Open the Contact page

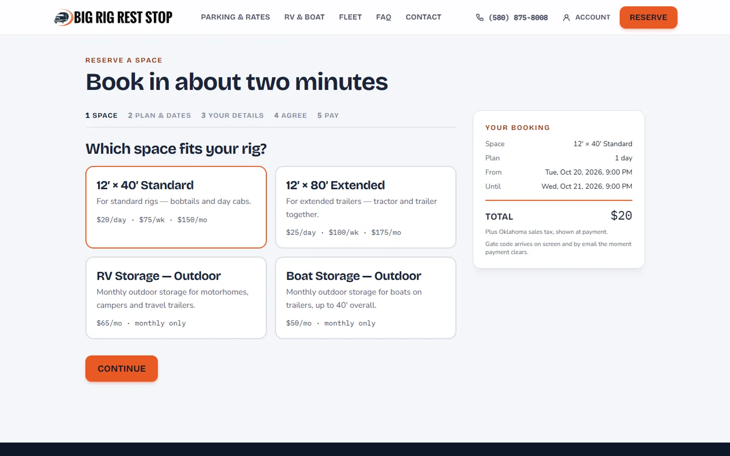pos(423,17)
